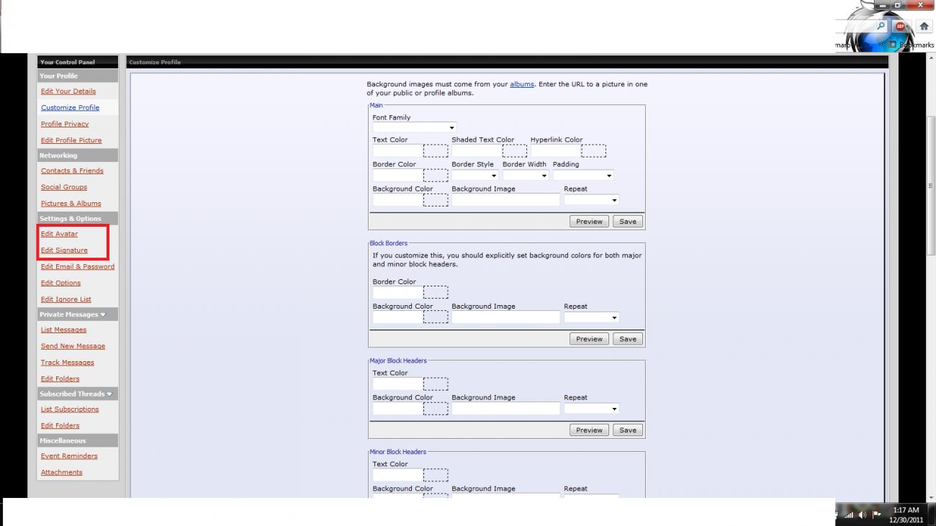Open the Text Color picker in Main section

[436, 150]
